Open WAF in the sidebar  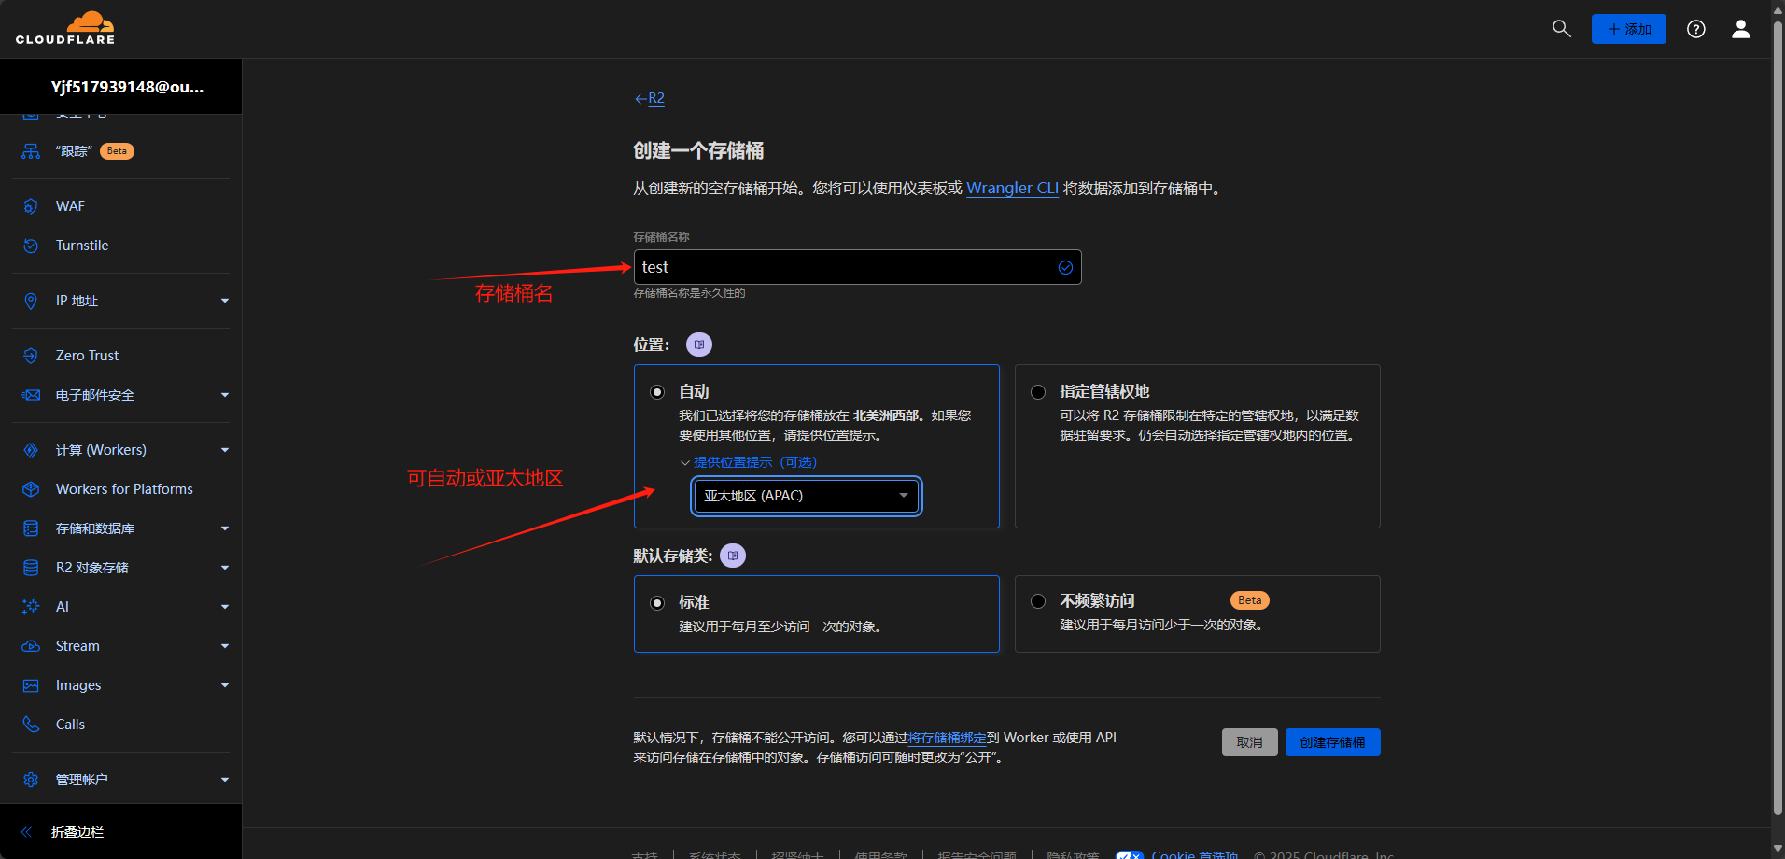(x=70, y=206)
